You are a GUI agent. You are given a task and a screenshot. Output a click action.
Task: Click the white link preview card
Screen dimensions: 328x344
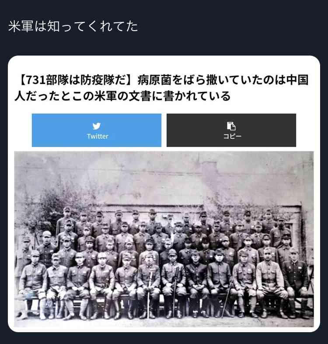[x=164, y=194]
